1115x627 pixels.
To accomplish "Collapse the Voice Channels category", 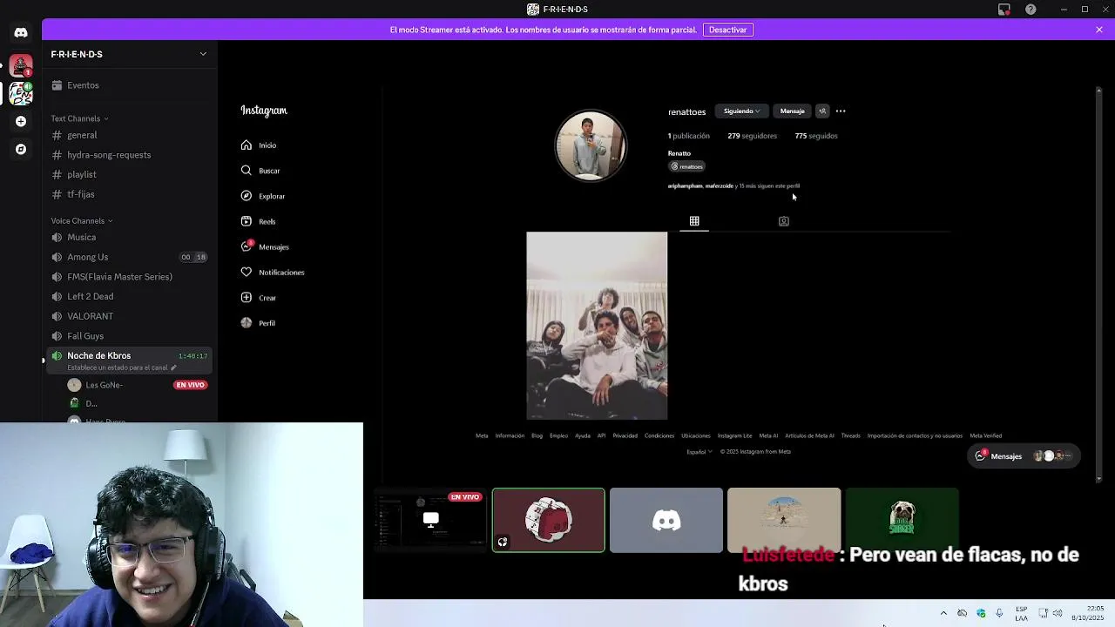I will pyautogui.click(x=82, y=221).
